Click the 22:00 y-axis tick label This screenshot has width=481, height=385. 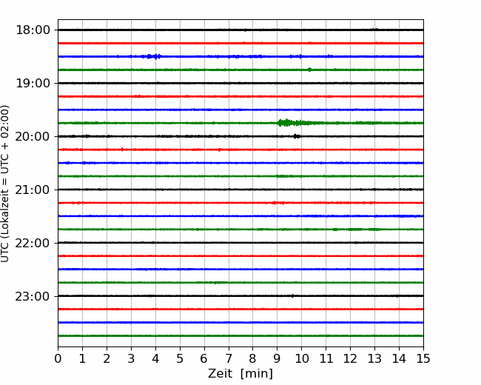(x=33, y=243)
